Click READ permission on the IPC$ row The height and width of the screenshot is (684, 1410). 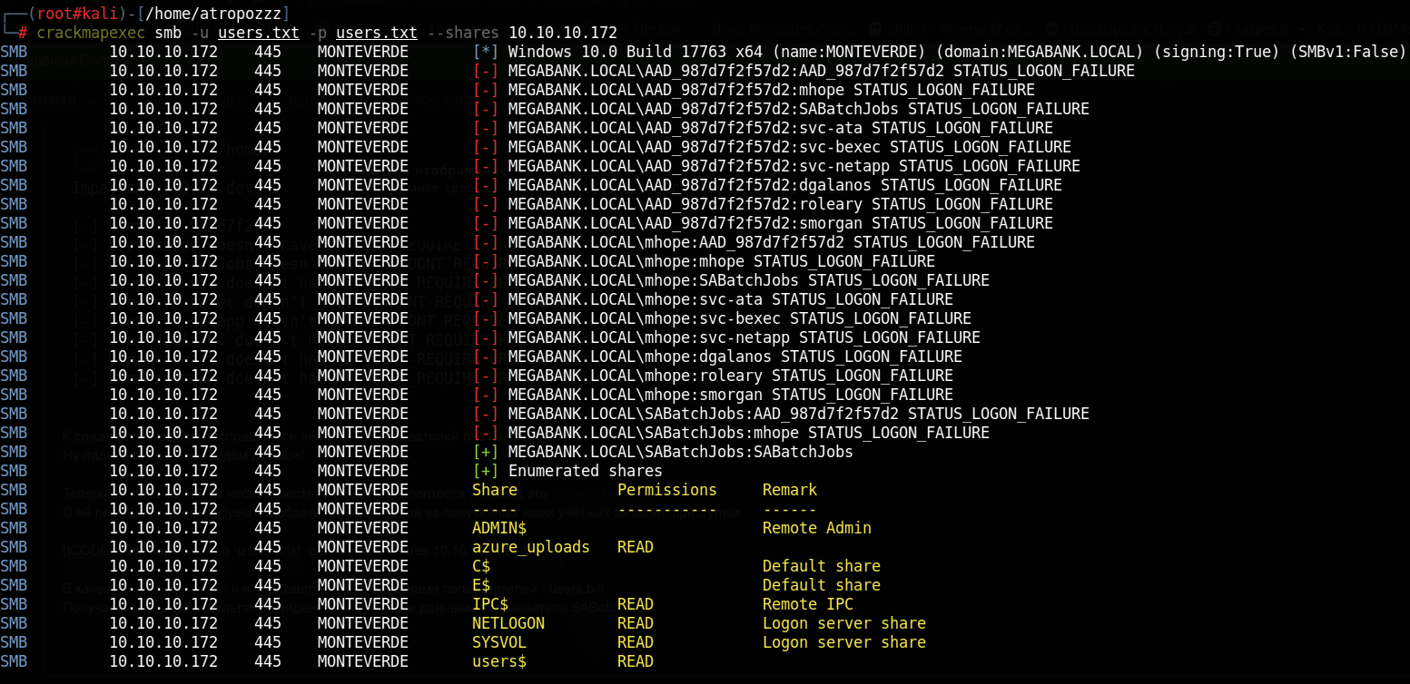636,604
